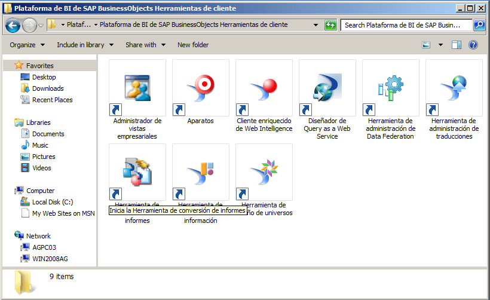Click the New folder button
The image size is (490, 300).
click(x=193, y=45)
